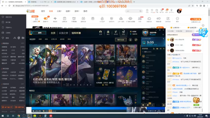The width and height of the screenshot is (210, 118).
Task: Open the 鱼吧 link in Douyu header
Action: pyautogui.click(x=85, y=11)
